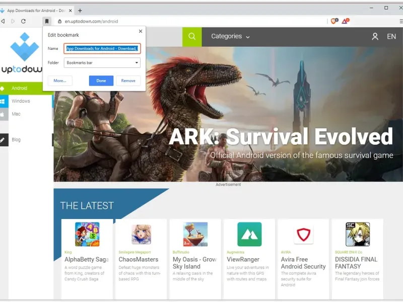Open DISSIDIA FINAL FANTASY title link

[356, 263]
